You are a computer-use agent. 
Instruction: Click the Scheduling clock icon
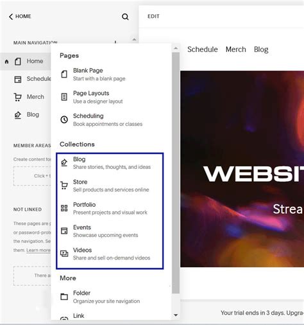pyautogui.click(x=64, y=119)
